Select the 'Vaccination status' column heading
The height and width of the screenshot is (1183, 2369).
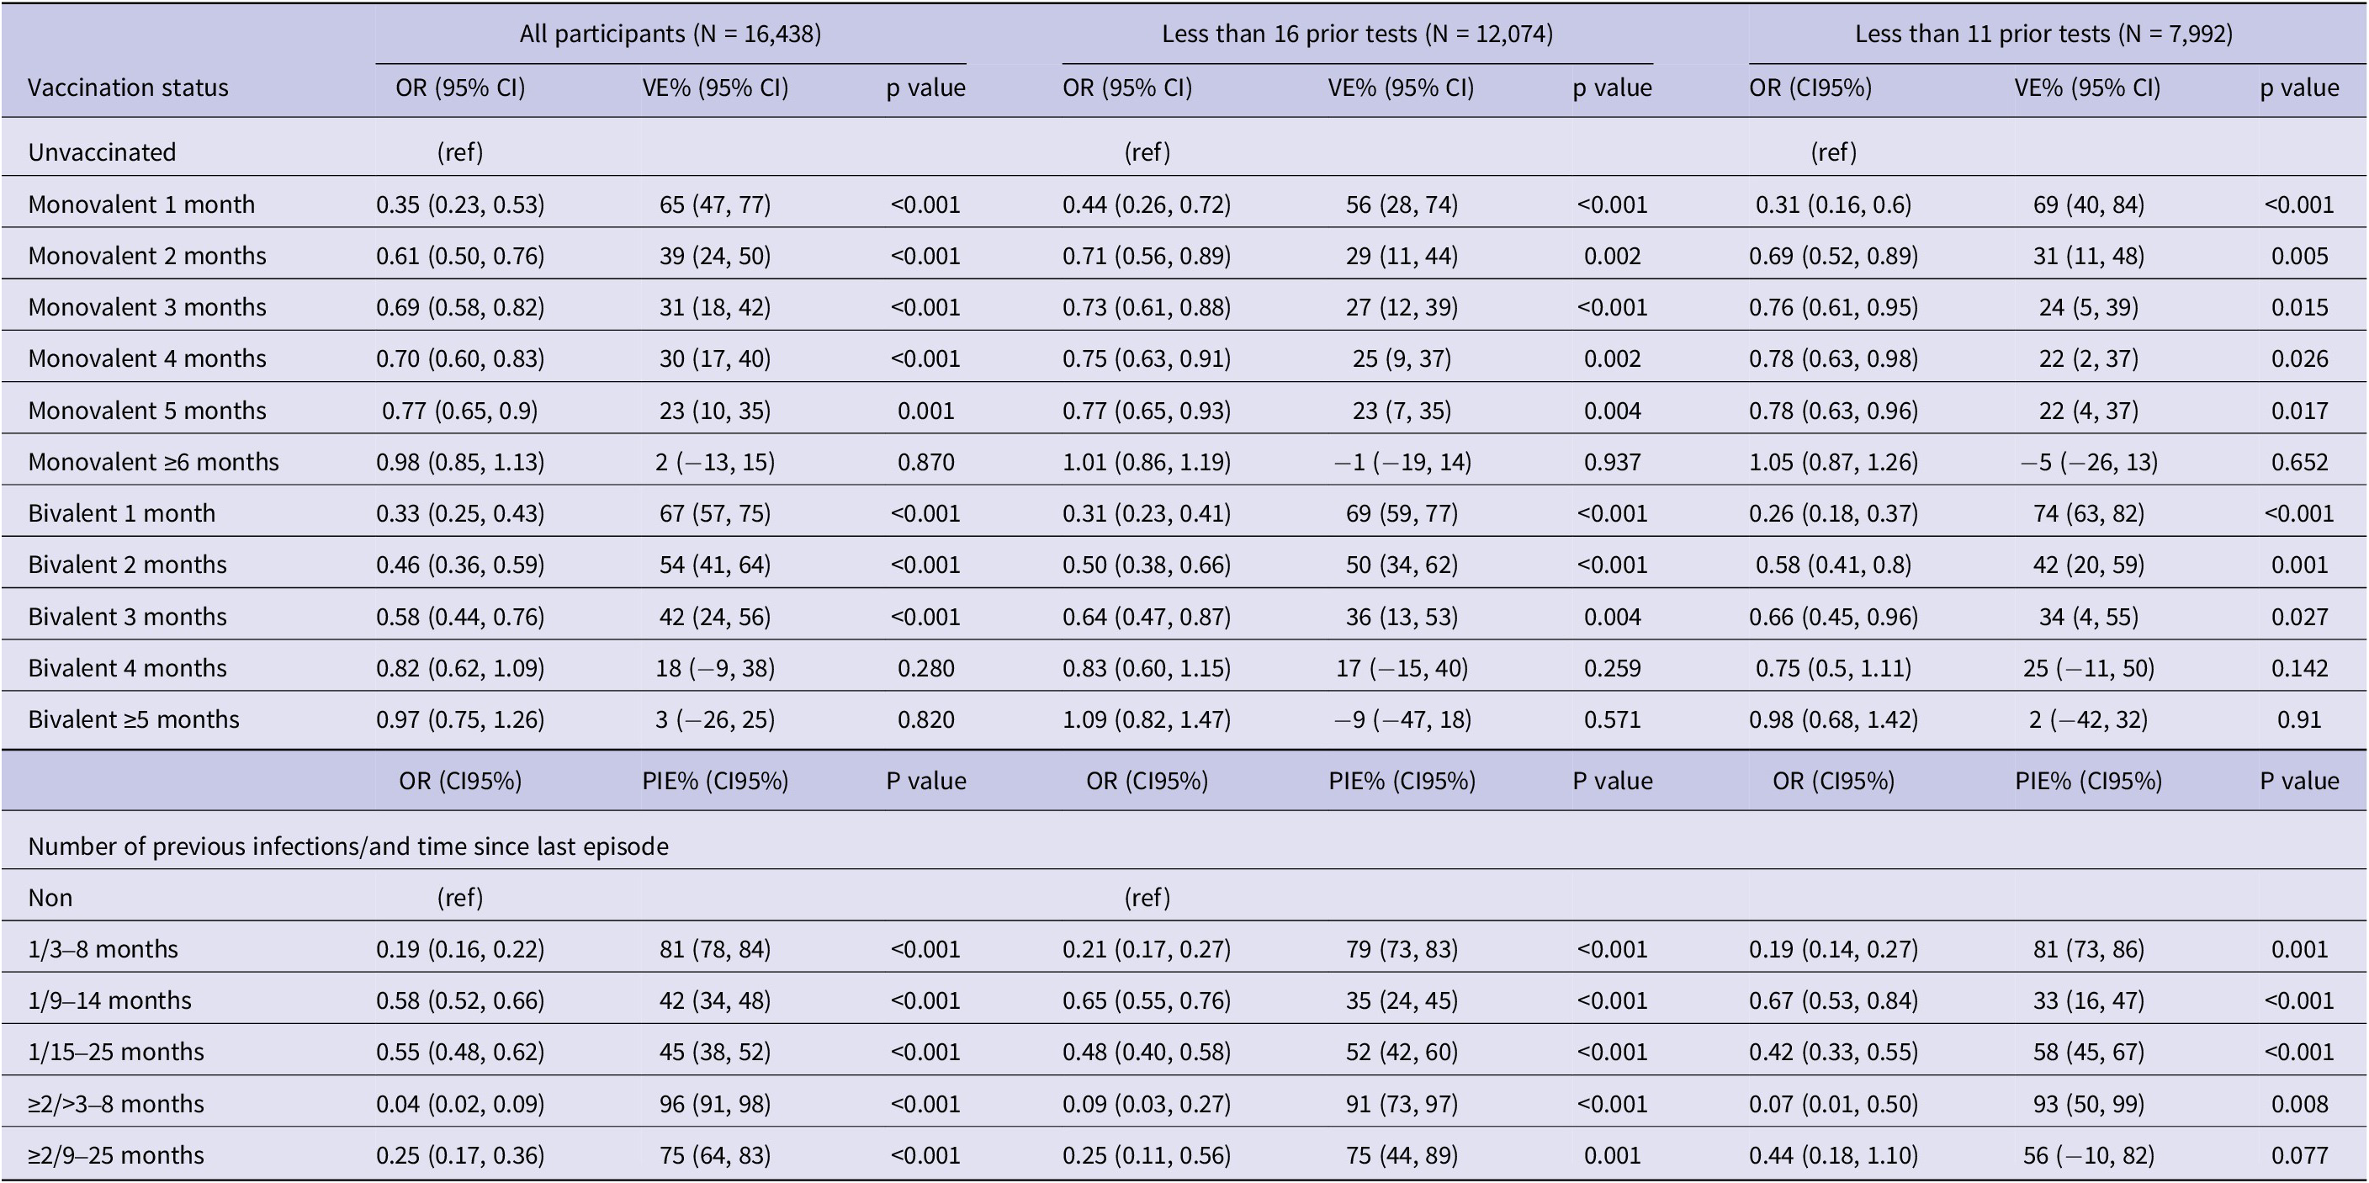pos(128,88)
